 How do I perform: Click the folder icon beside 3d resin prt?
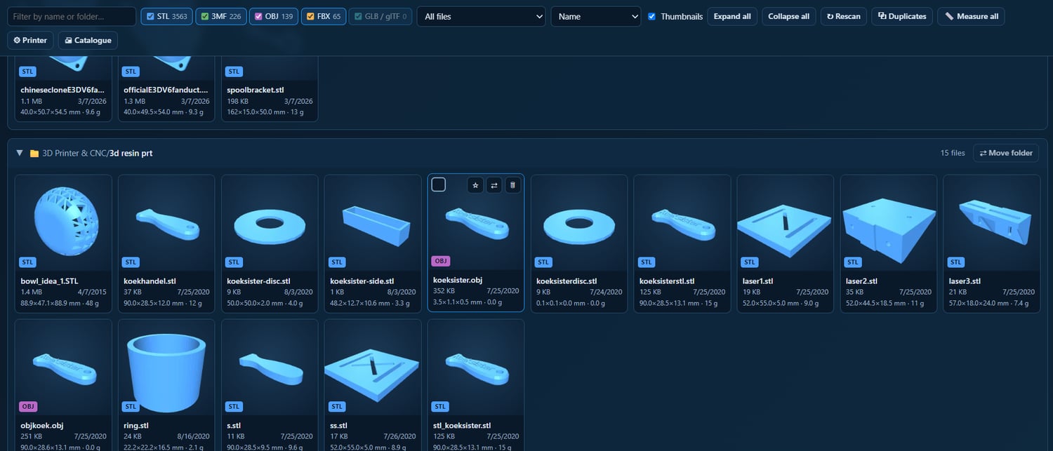pyautogui.click(x=34, y=153)
